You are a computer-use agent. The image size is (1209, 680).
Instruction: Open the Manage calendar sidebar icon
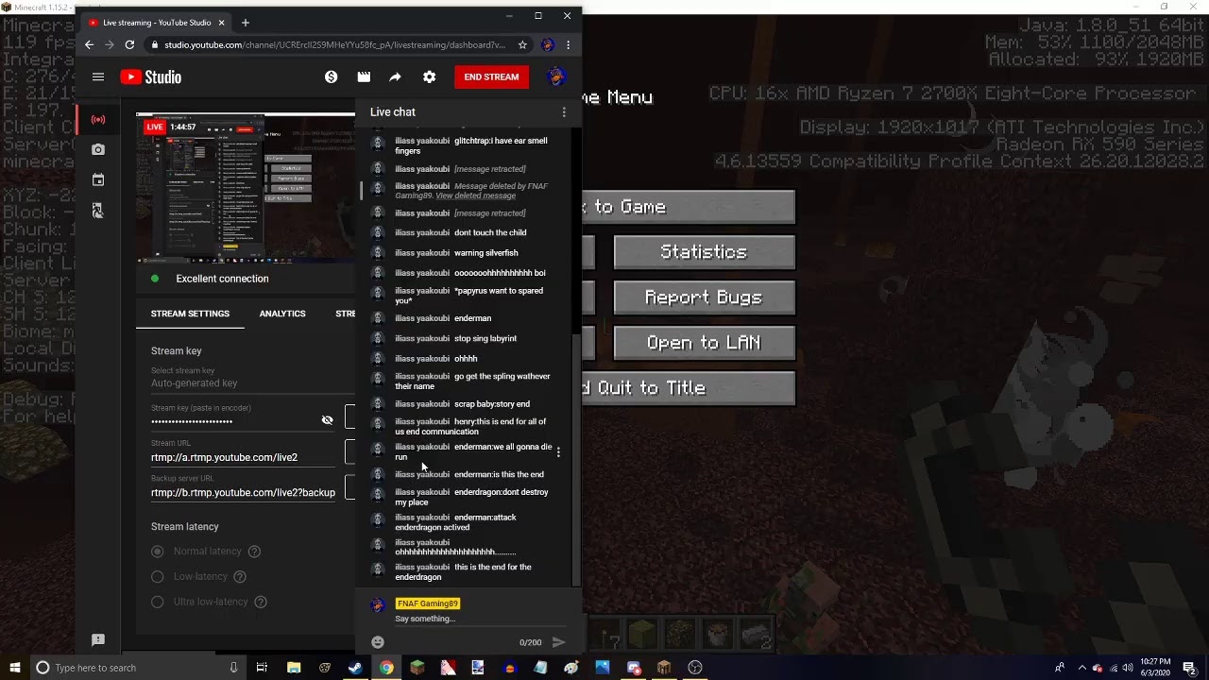click(x=98, y=179)
